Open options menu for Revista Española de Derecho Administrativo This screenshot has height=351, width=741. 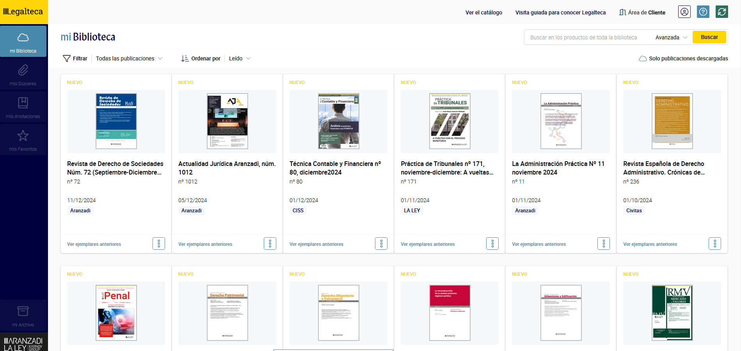point(715,243)
